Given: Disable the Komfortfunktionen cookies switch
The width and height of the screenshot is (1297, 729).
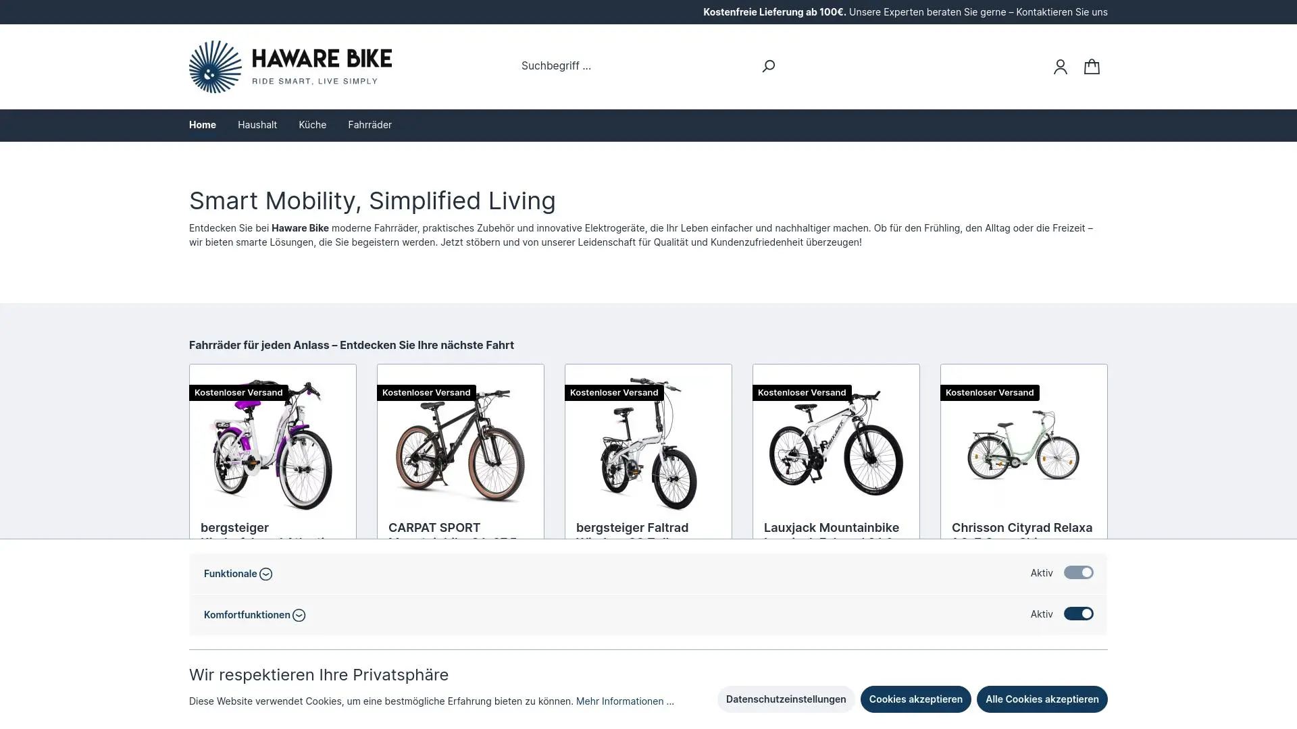Looking at the screenshot, I should click(x=1078, y=614).
